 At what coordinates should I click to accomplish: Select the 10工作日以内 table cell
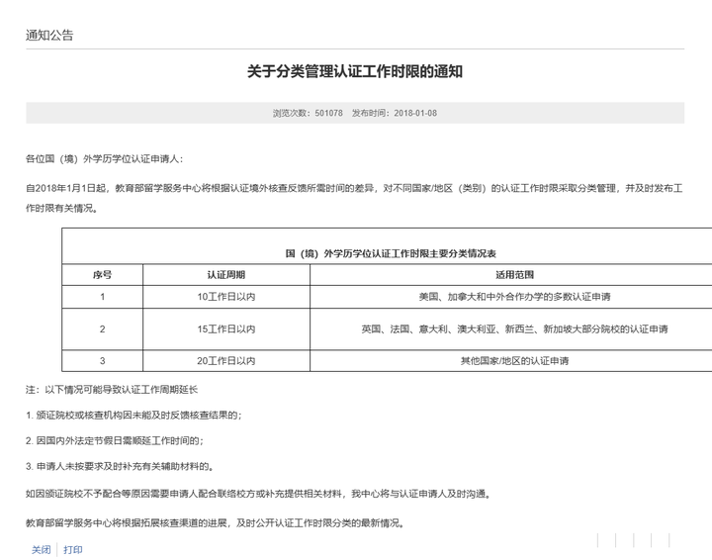tap(226, 297)
